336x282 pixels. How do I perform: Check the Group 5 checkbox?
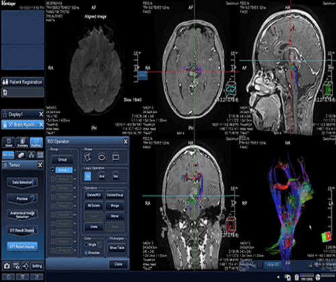coord(52,206)
